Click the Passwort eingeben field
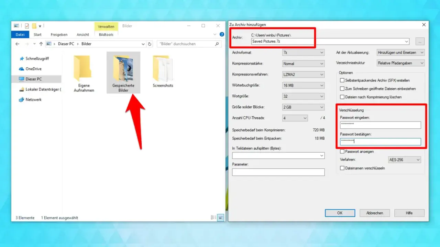The height and width of the screenshot is (247, 440). [x=380, y=125]
